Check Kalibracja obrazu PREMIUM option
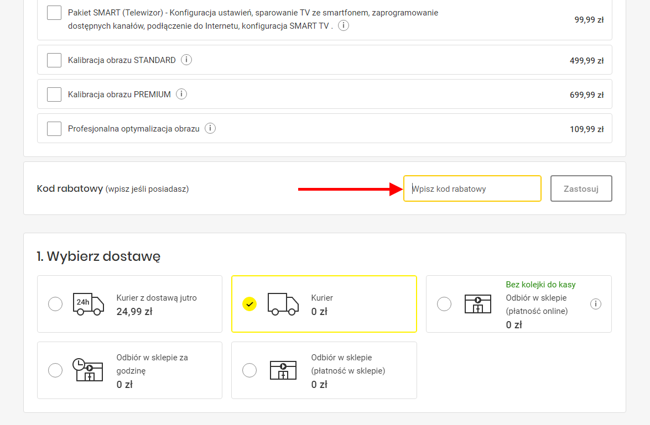This screenshot has width=650, height=425. coord(54,95)
